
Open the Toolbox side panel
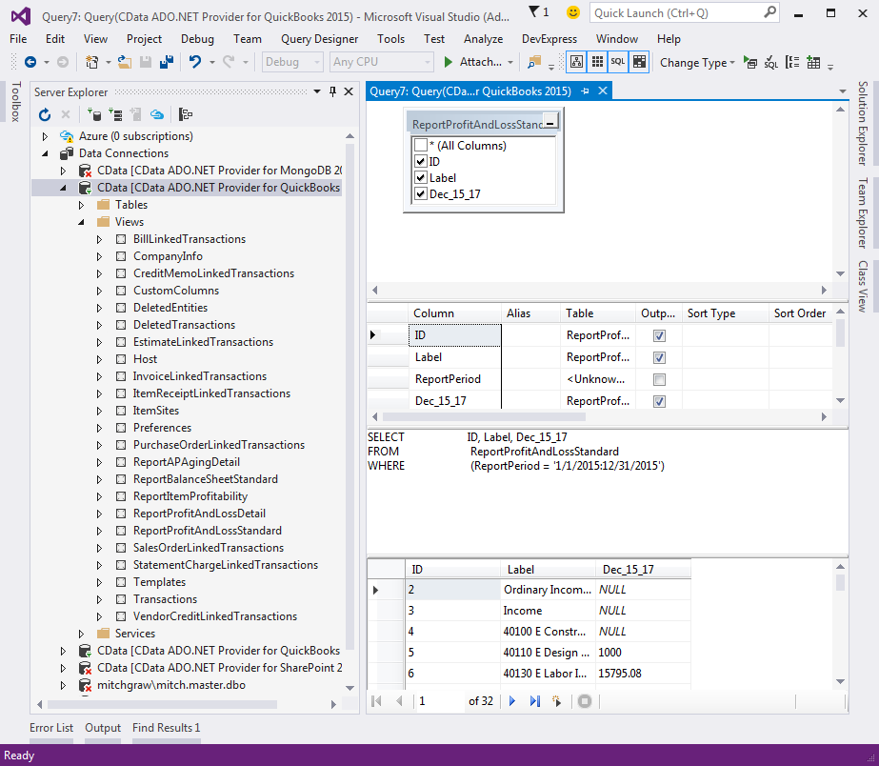(15, 102)
